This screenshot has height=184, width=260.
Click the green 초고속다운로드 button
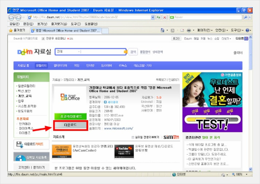(x=70, y=117)
